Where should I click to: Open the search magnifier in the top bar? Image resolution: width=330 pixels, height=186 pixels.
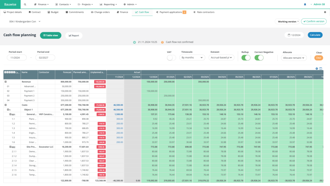pos(25,5)
